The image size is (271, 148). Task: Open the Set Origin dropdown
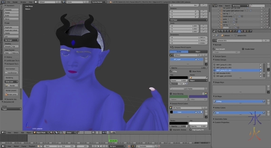(12, 40)
